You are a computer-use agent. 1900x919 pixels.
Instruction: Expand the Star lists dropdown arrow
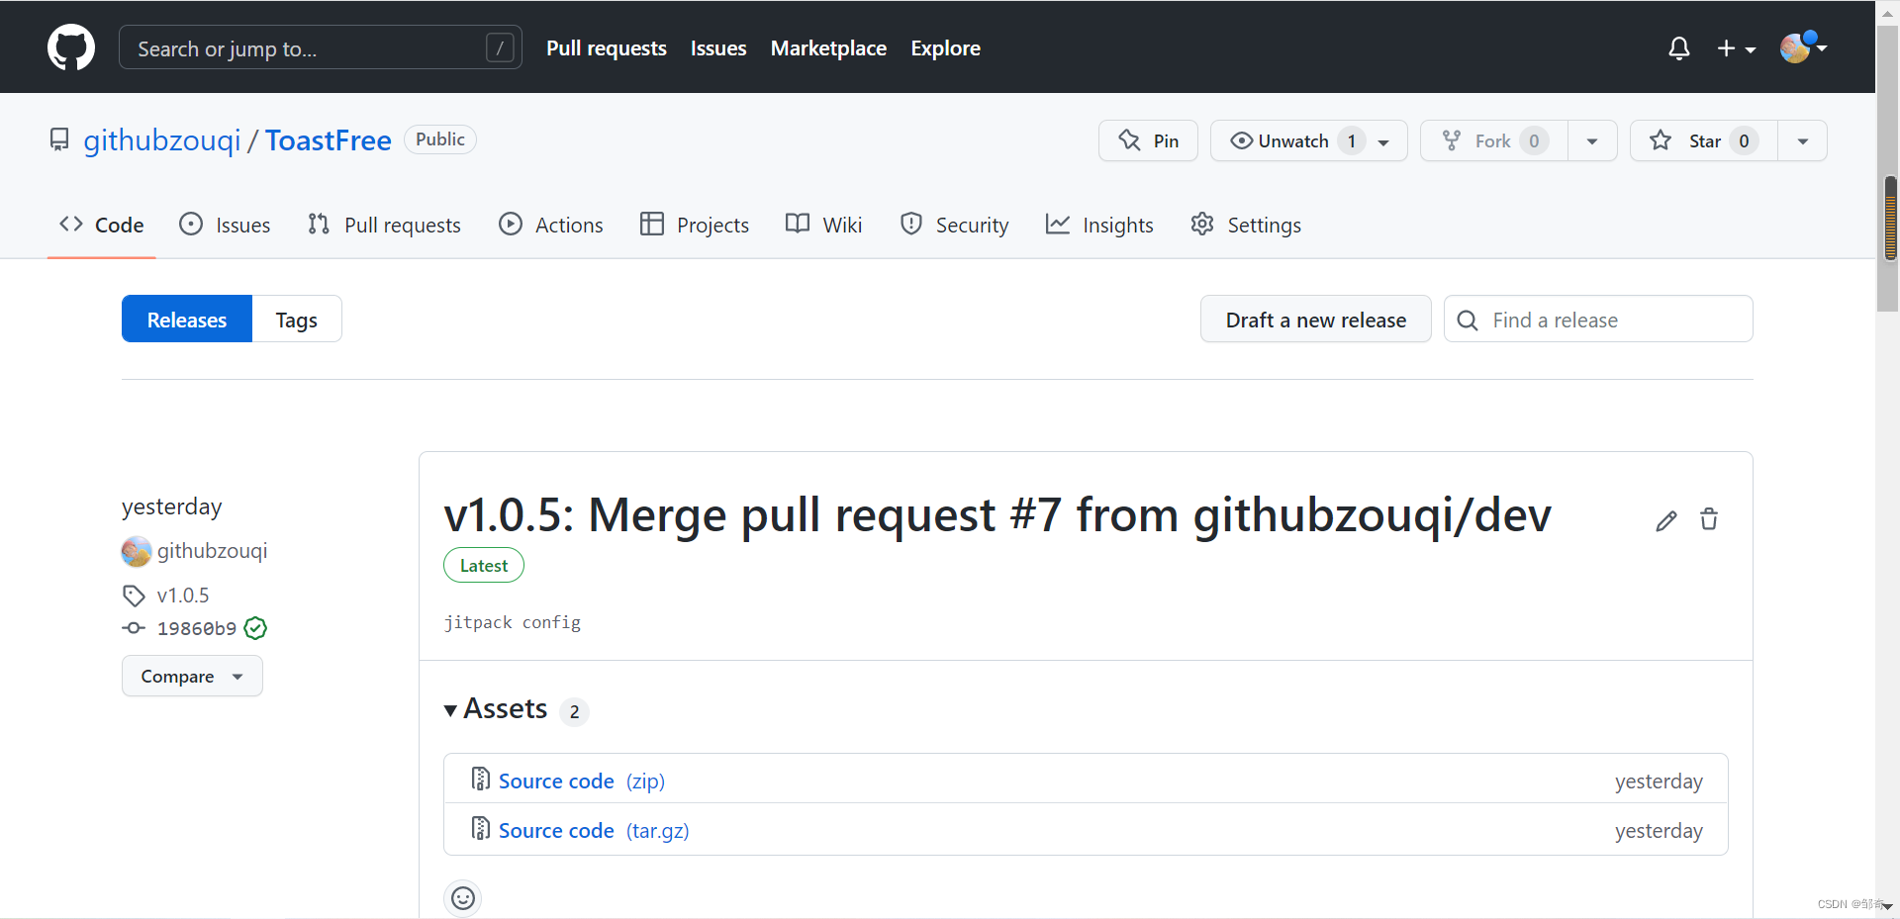click(1803, 140)
